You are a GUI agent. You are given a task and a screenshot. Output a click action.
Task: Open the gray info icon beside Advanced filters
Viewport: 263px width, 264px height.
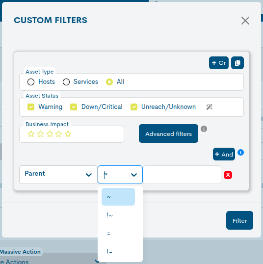click(x=204, y=129)
